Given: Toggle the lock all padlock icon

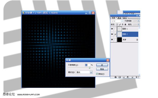Looking at the screenshot, I should 125,24.
